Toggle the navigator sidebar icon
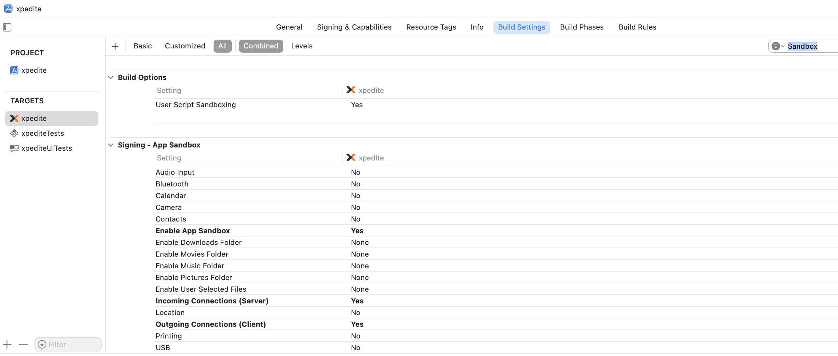The width and height of the screenshot is (838, 356). coord(7,27)
